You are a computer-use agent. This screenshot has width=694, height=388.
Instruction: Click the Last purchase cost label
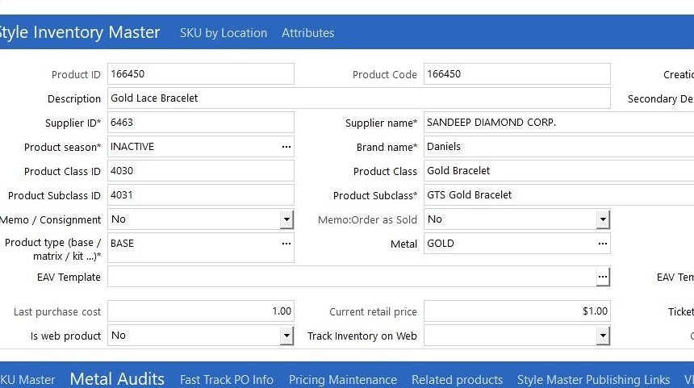57,312
